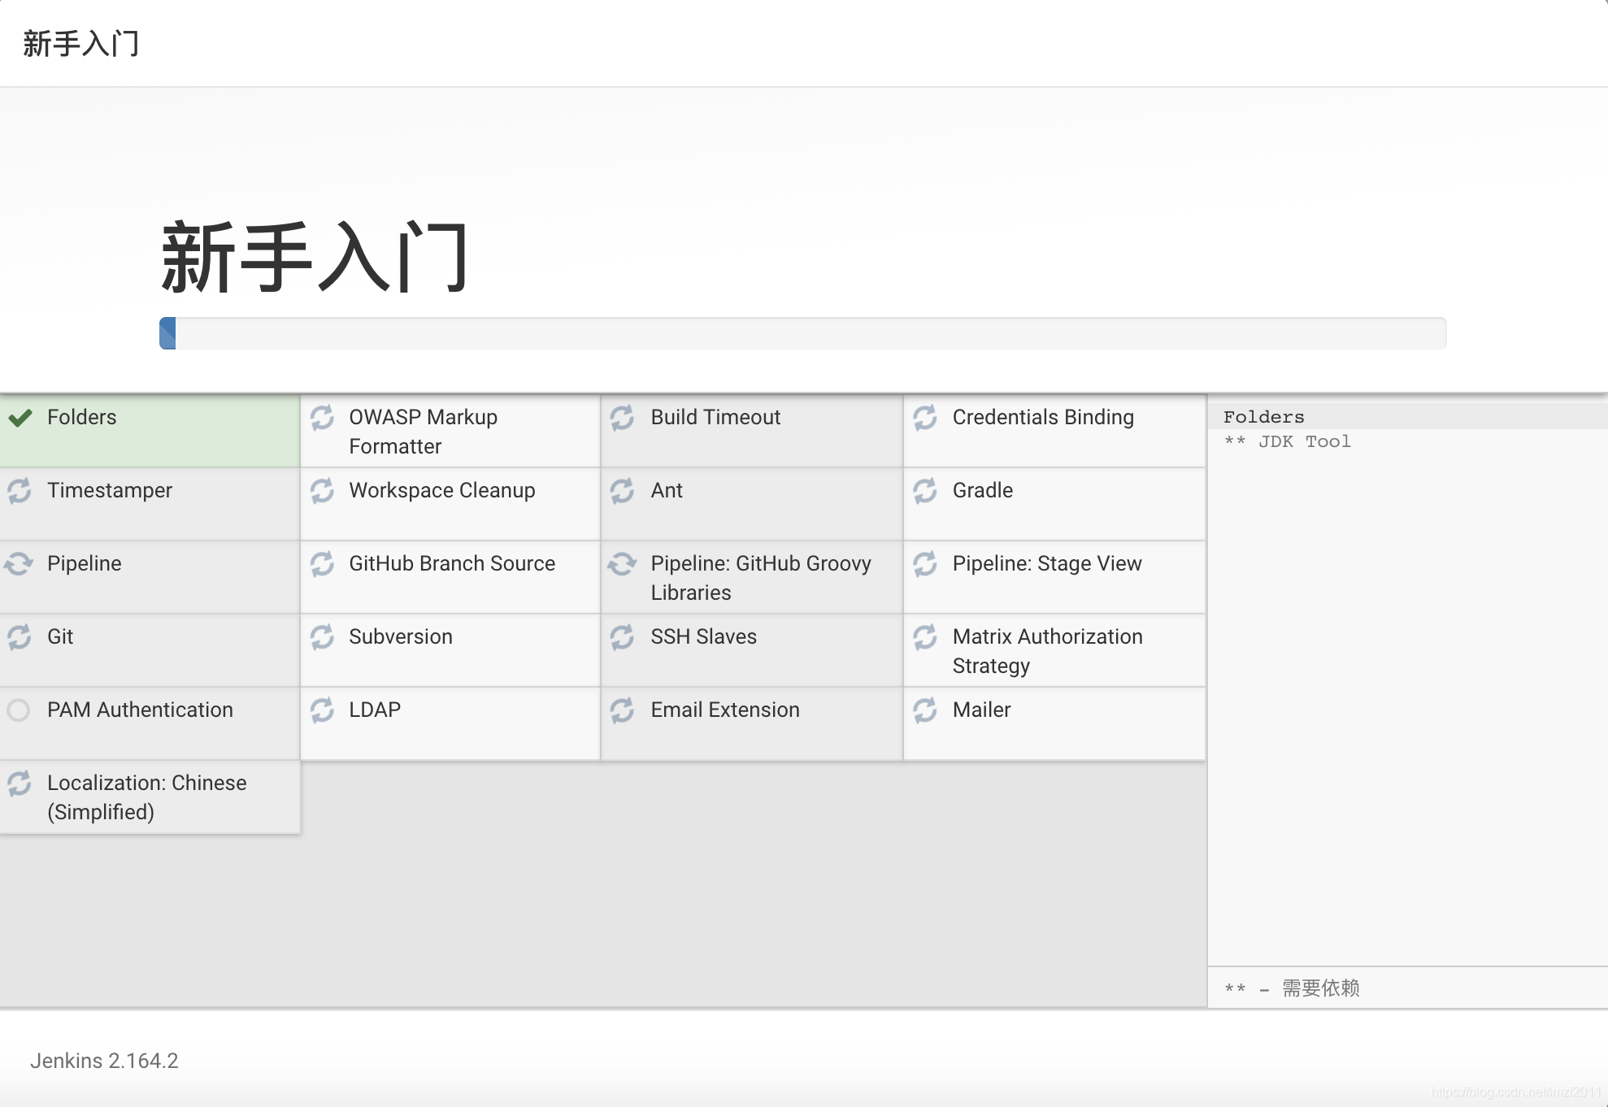This screenshot has width=1608, height=1107.
Task: Click the spinner icon beside Ant
Action: (623, 491)
